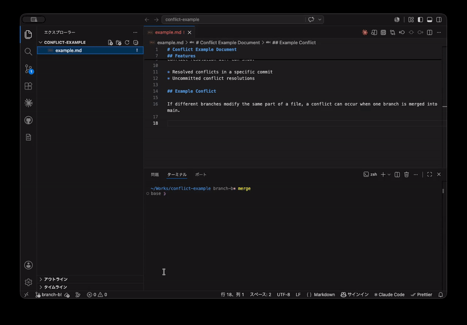Click the '行 18、列 1' cursor position
467x325 pixels.
coord(233,295)
